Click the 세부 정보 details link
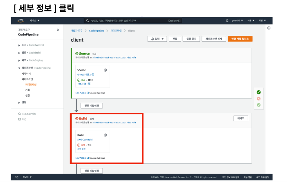Viewport: 287px width, 185px height. [x=81, y=149]
